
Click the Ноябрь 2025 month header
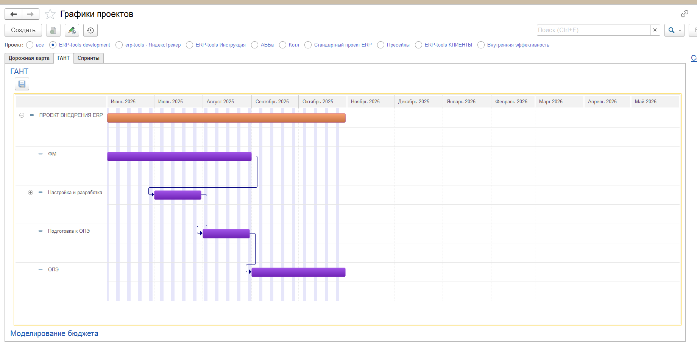pyautogui.click(x=371, y=102)
